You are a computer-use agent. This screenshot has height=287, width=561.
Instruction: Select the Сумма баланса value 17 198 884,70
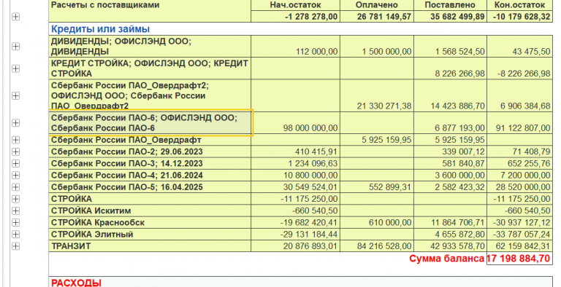point(519,258)
